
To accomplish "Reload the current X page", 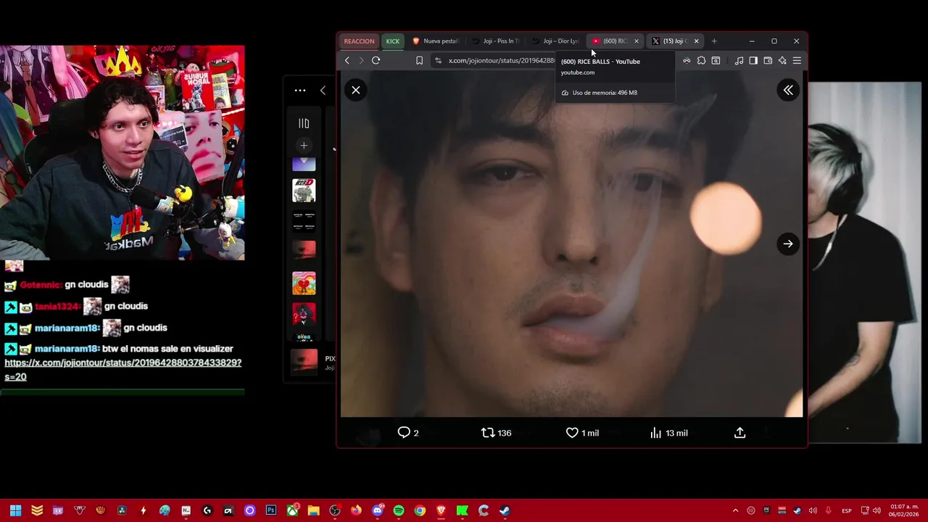I will click(376, 61).
